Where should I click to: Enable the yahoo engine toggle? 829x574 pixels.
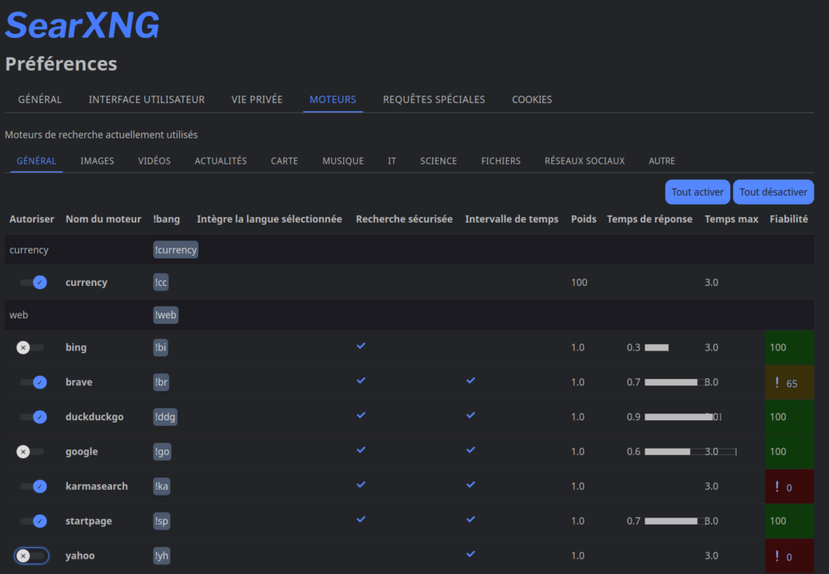pos(31,556)
